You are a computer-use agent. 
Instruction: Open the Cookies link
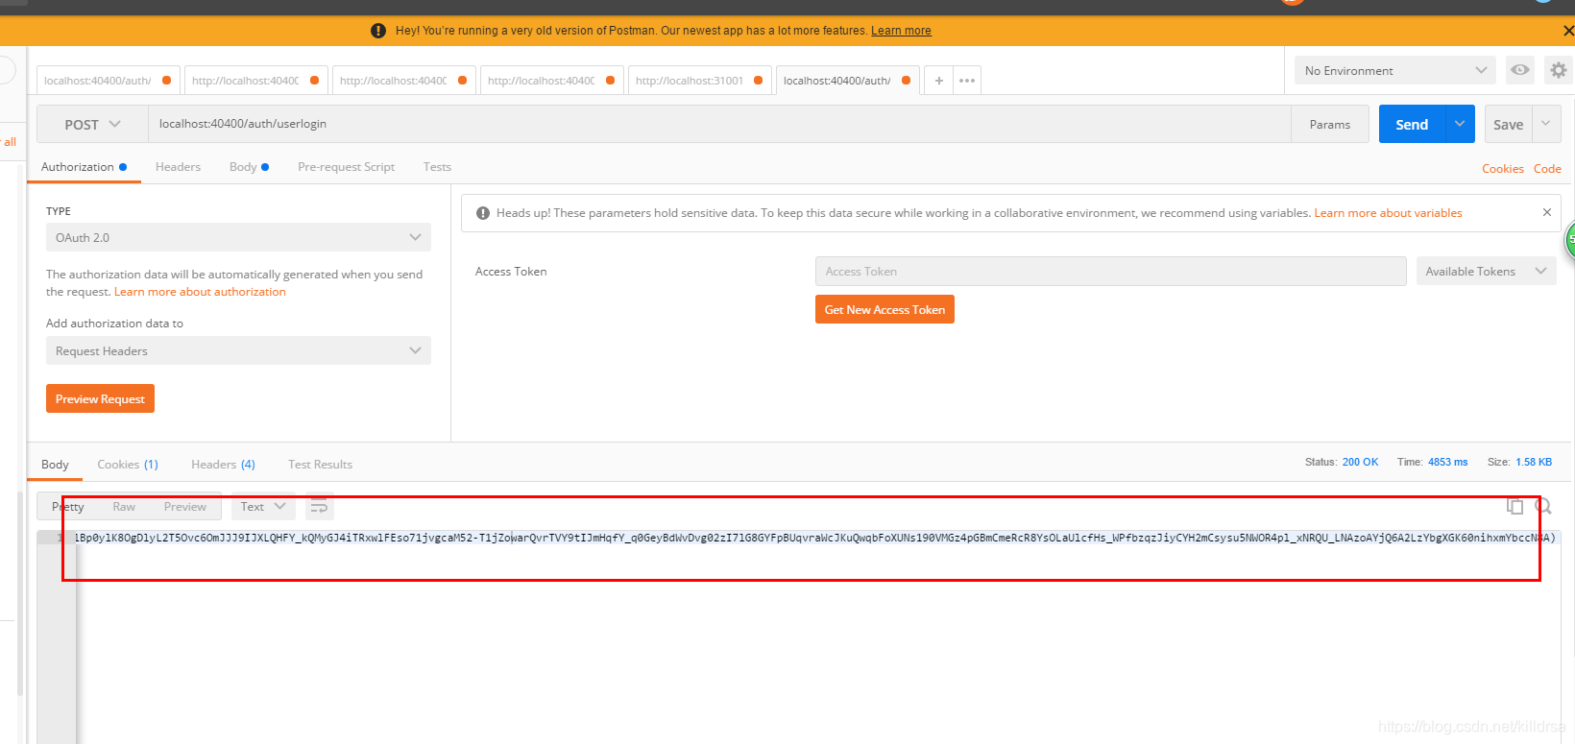[x=1503, y=169]
